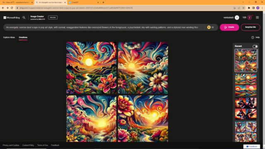Toggle the browser side panel icon
Image resolution: width=265 pixels, height=149 pixels.
tap(253, 8)
